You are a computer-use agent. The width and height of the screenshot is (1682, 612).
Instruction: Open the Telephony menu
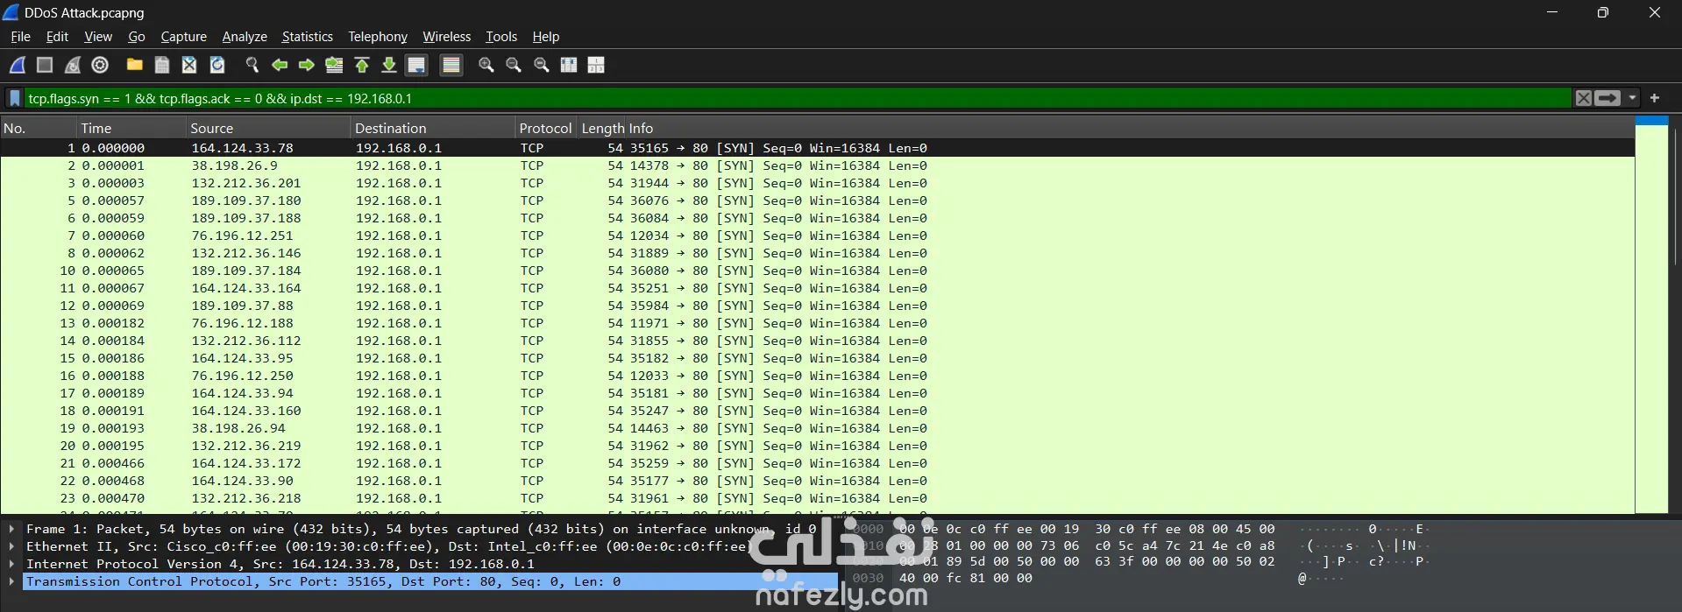378,37
